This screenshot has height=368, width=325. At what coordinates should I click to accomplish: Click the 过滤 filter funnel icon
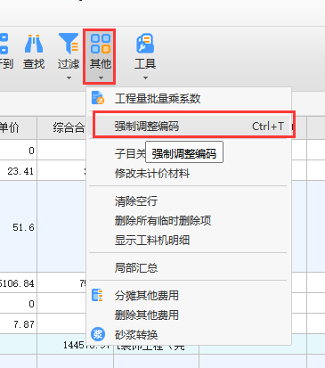69,44
